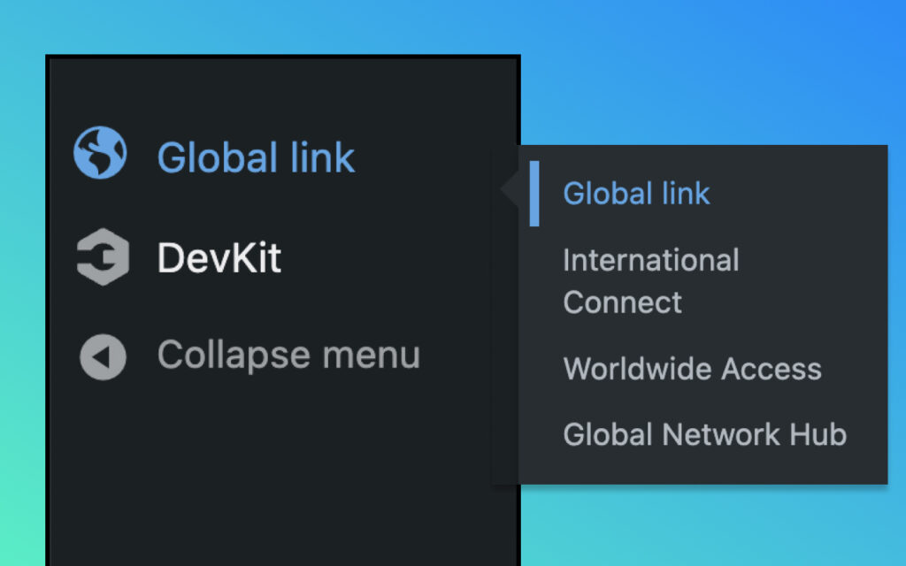
Task: Open Global Network Hub
Action: pos(704,434)
